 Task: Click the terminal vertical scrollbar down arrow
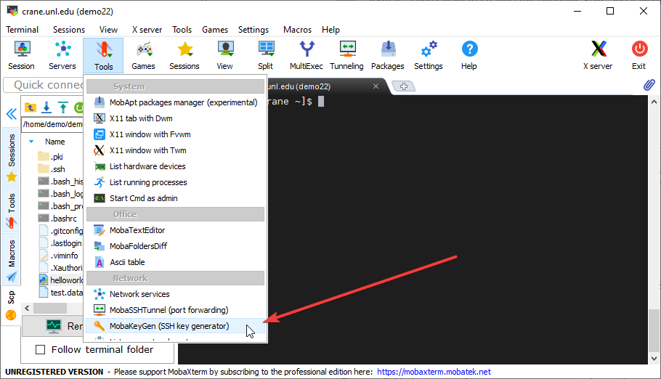(x=654, y=359)
